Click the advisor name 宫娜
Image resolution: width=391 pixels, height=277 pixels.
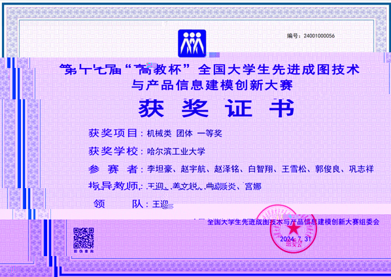[x=253, y=186]
